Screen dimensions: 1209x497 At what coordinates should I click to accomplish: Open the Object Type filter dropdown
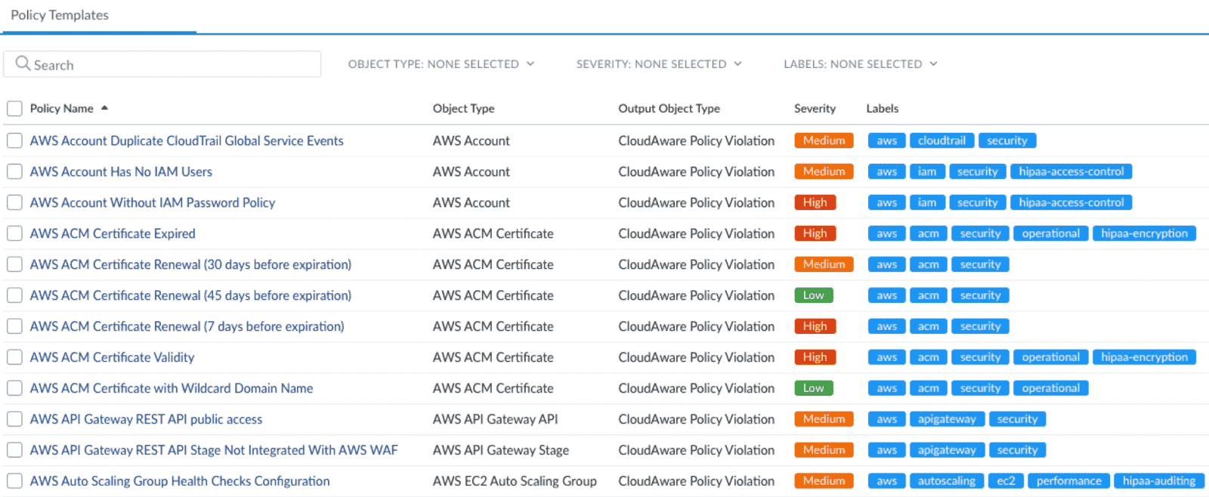point(441,64)
